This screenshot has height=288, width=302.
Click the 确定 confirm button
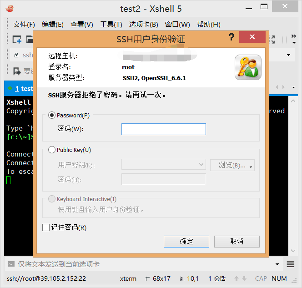pyautogui.click(x=186, y=242)
